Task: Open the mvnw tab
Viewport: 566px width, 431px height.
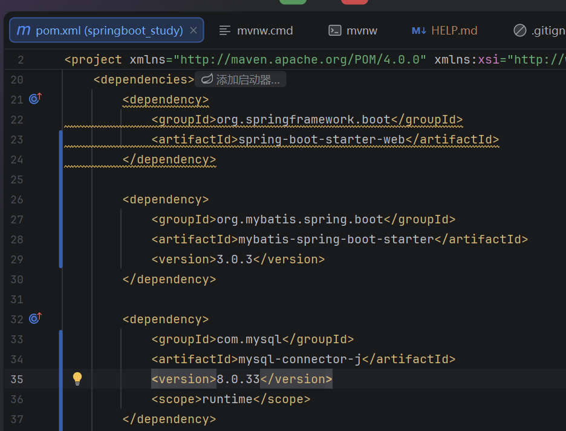Action: coord(353,30)
